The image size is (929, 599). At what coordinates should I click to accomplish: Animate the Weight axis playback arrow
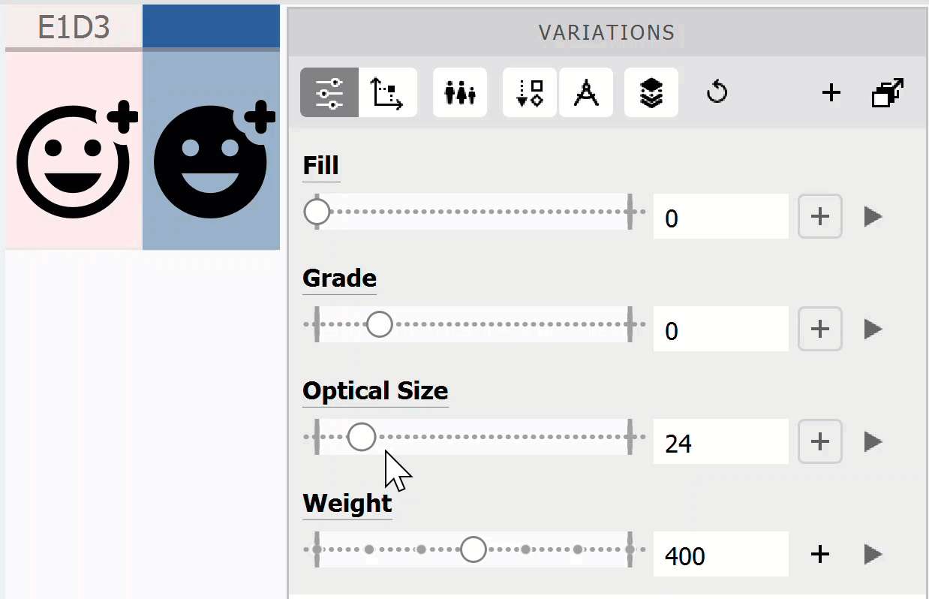(873, 554)
